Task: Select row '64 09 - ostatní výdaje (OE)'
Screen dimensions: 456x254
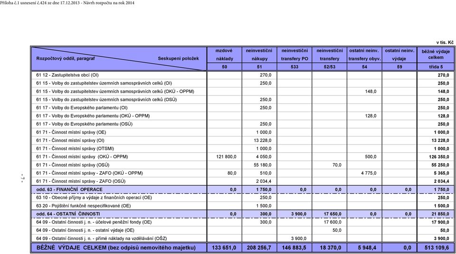Action: pos(242,230)
